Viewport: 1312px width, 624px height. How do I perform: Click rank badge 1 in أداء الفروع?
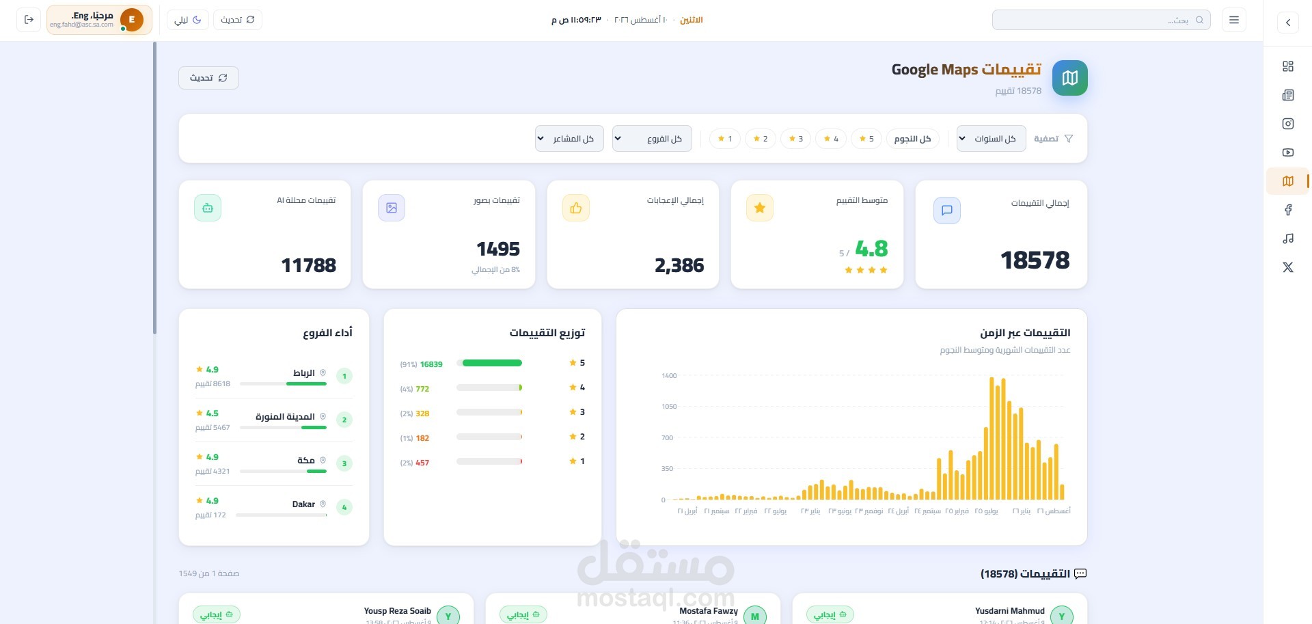[344, 376]
